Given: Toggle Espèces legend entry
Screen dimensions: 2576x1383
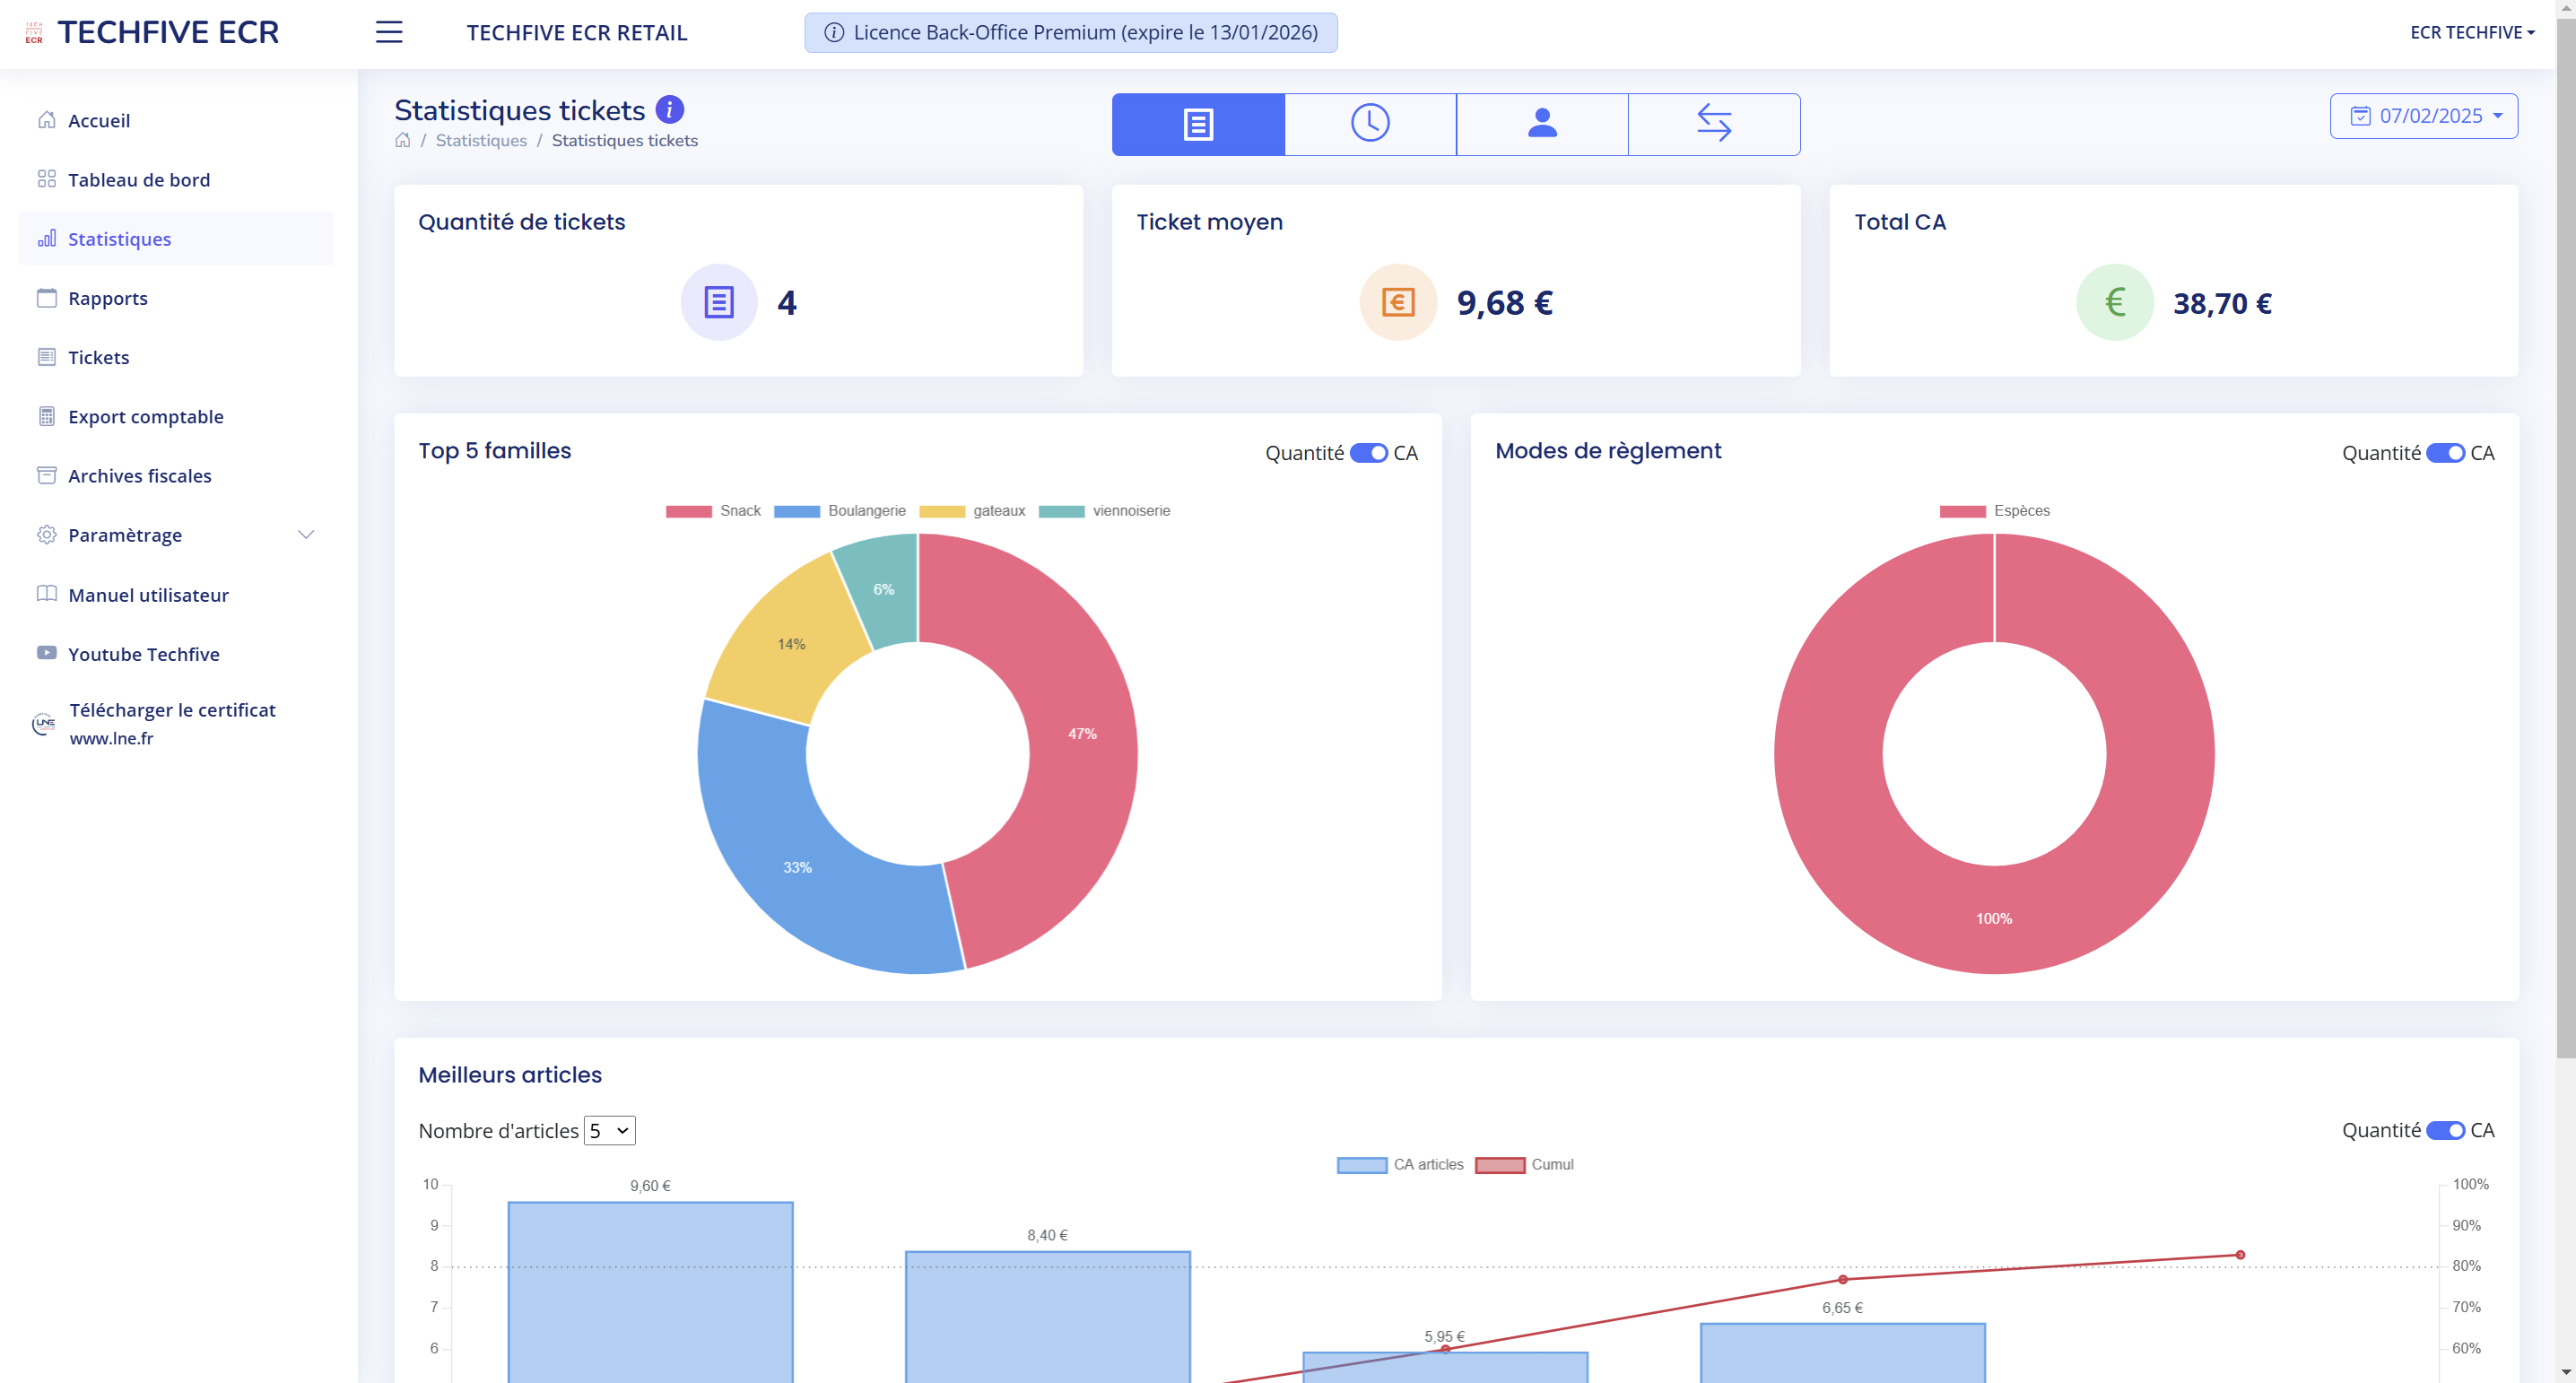Looking at the screenshot, I should pyautogui.click(x=1994, y=511).
